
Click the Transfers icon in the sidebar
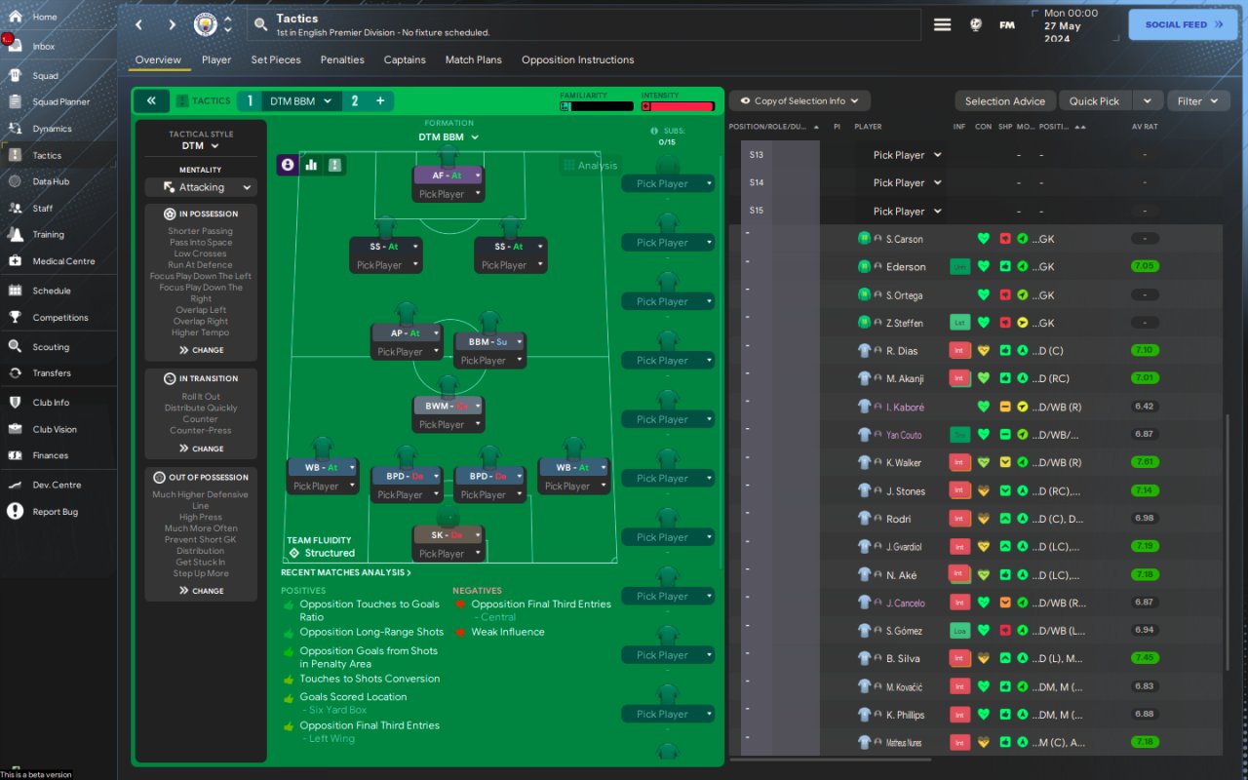16,372
